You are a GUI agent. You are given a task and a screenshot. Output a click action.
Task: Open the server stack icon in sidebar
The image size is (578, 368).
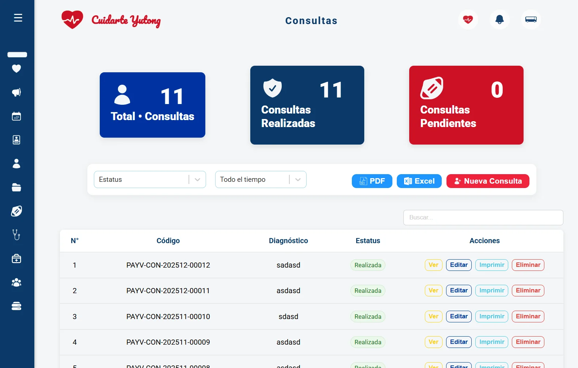click(16, 306)
